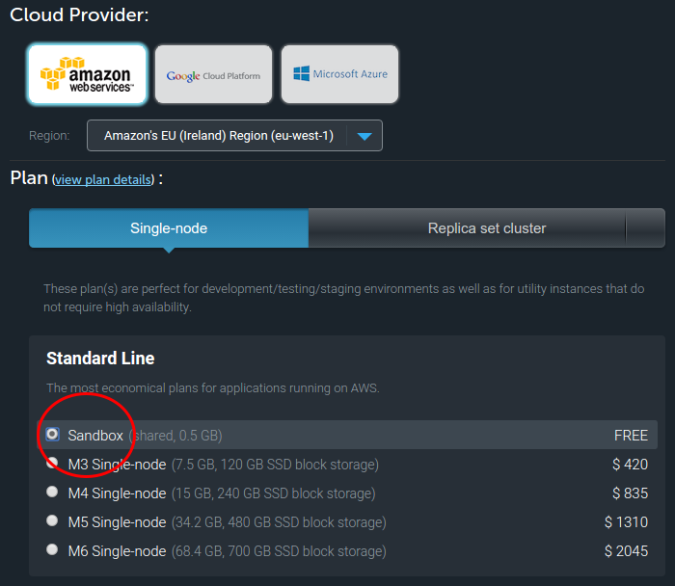Click the FREE price on Sandbox row
Viewport: 675px width, 586px height.
point(631,436)
